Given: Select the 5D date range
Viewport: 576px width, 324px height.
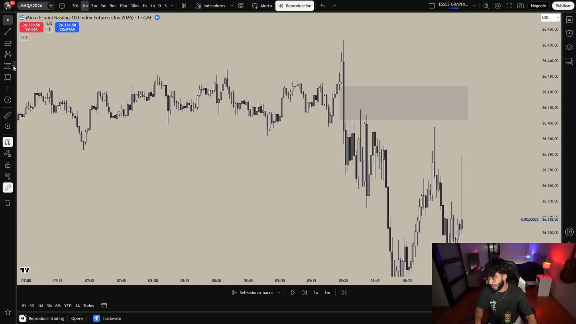Looking at the screenshot, I should 32,306.
